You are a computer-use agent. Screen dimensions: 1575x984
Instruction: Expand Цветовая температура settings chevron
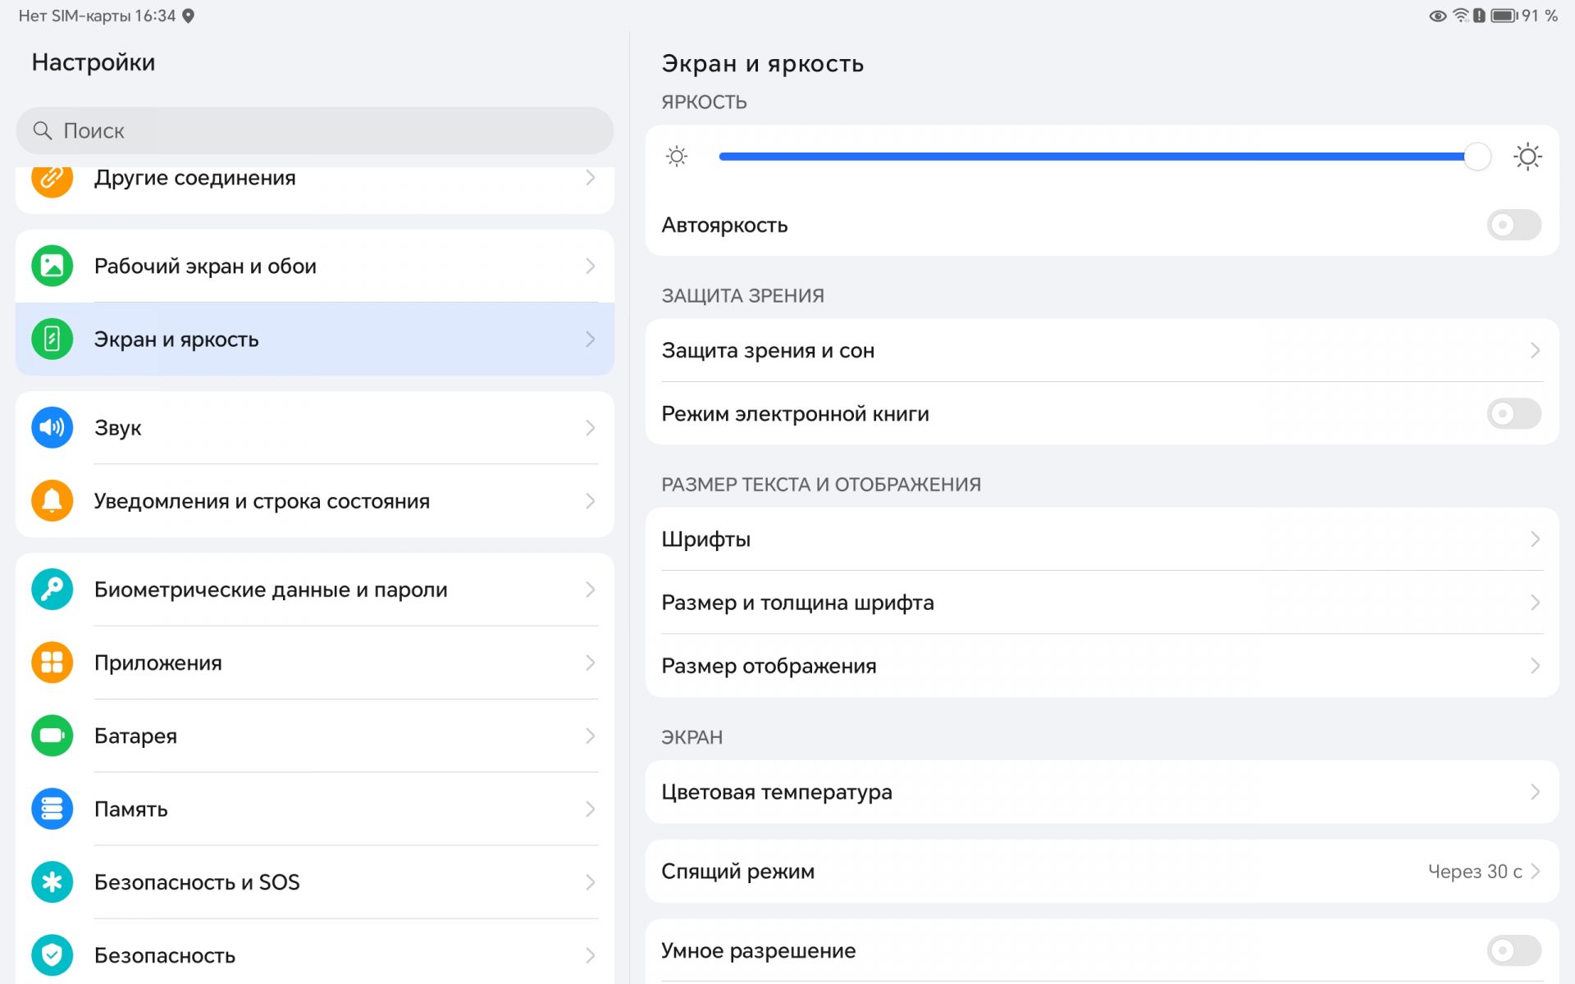click(1534, 792)
